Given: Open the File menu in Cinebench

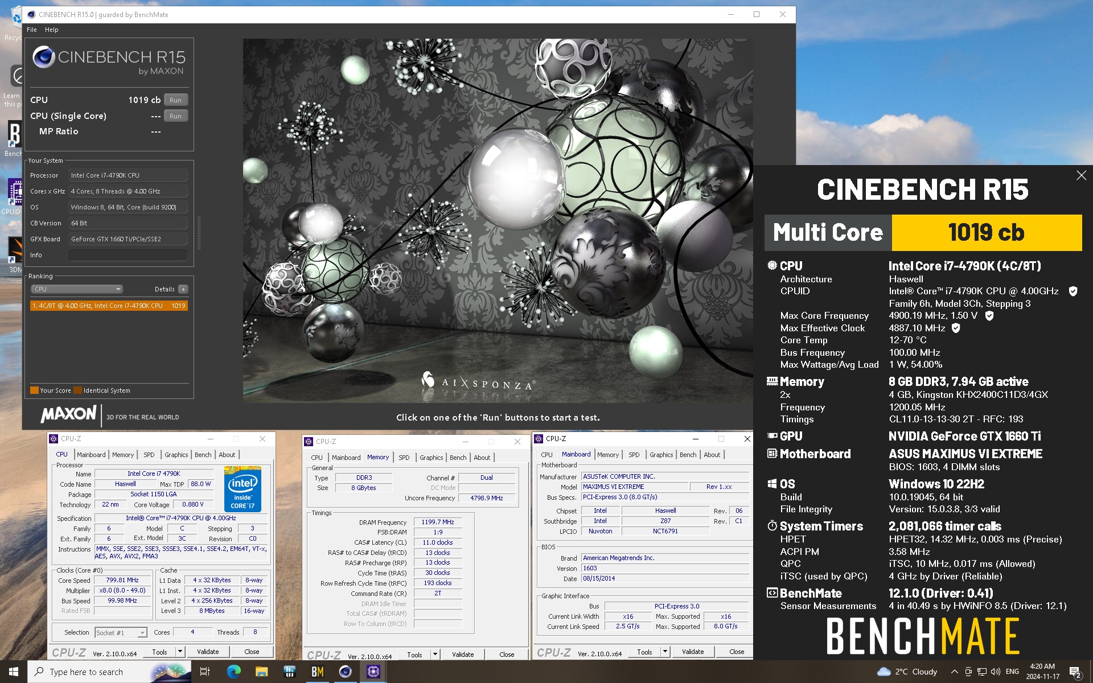Looking at the screenshot, I should (x=32, y=30).
